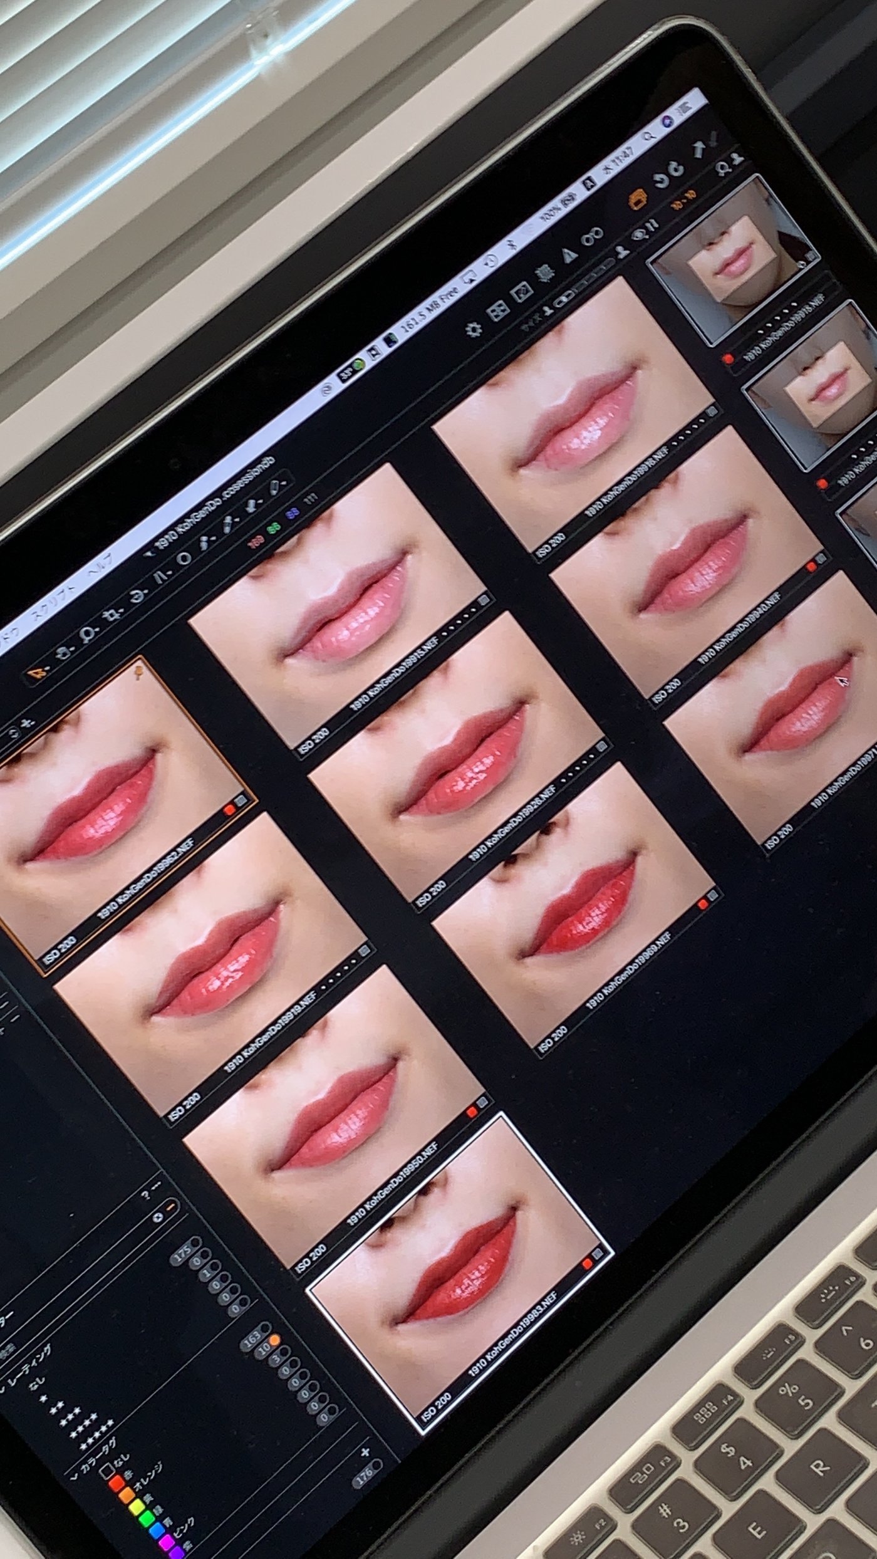The height and width of the screenshot is (1559, 877).
Task: Click the framed image icon beside the grid icon
Action: click(521, 293)
